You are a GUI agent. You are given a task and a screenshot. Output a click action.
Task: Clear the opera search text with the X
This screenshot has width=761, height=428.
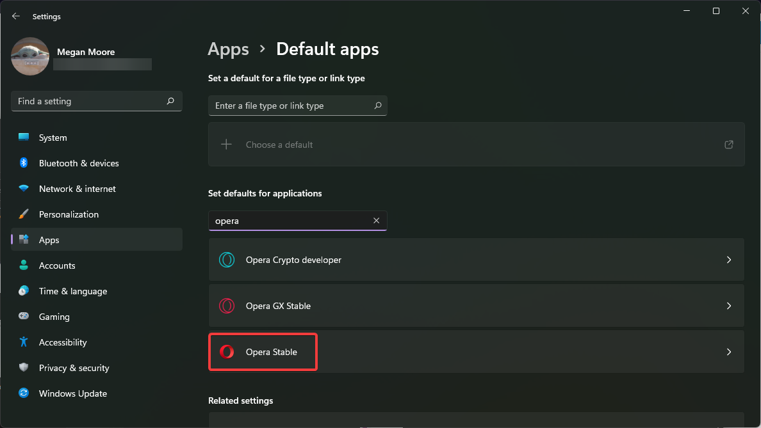376,221
